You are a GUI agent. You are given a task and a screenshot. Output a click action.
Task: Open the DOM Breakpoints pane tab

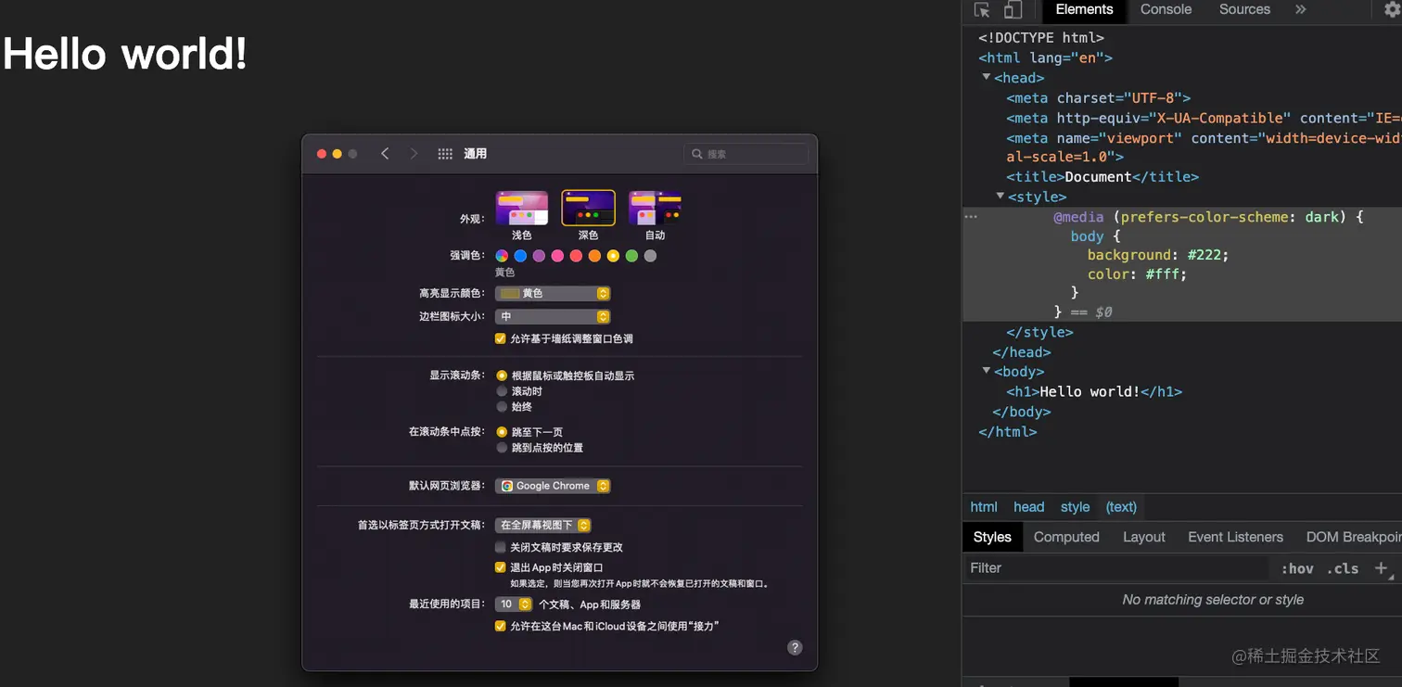[x=1353, y=537]
